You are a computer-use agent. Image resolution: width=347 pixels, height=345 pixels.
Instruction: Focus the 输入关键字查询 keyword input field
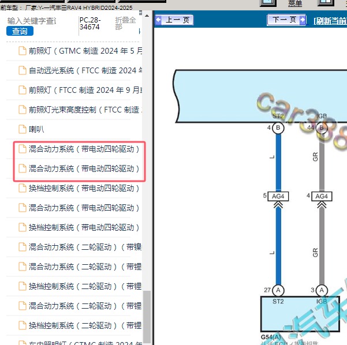(x=32, y=21)
